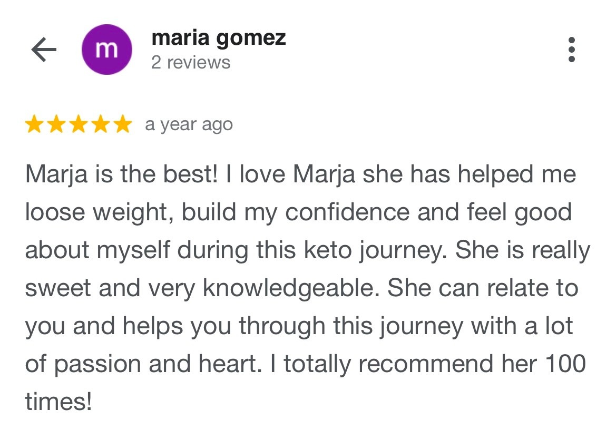Click the fourth rating star
Screen dimensions: 616x439
[101, 124]
